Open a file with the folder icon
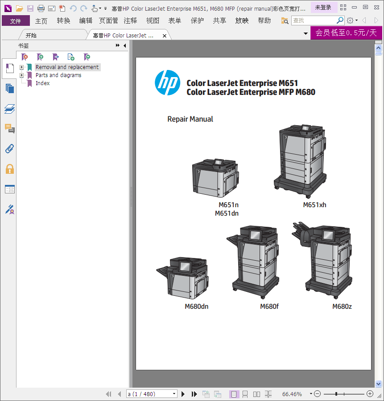The image size is (384, 401). [x=19, y=8]
